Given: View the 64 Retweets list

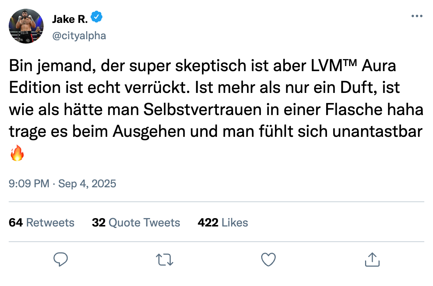Looking at the screenshot, I should click(x=41, y=222).
